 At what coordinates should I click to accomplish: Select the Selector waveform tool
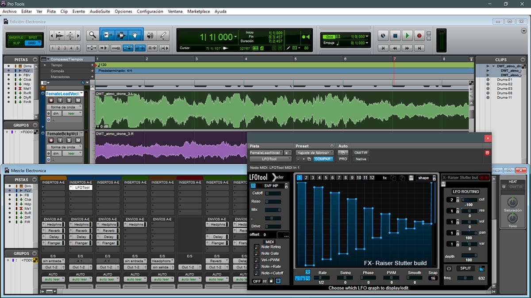pyautogui.click(x=121, y=35)
